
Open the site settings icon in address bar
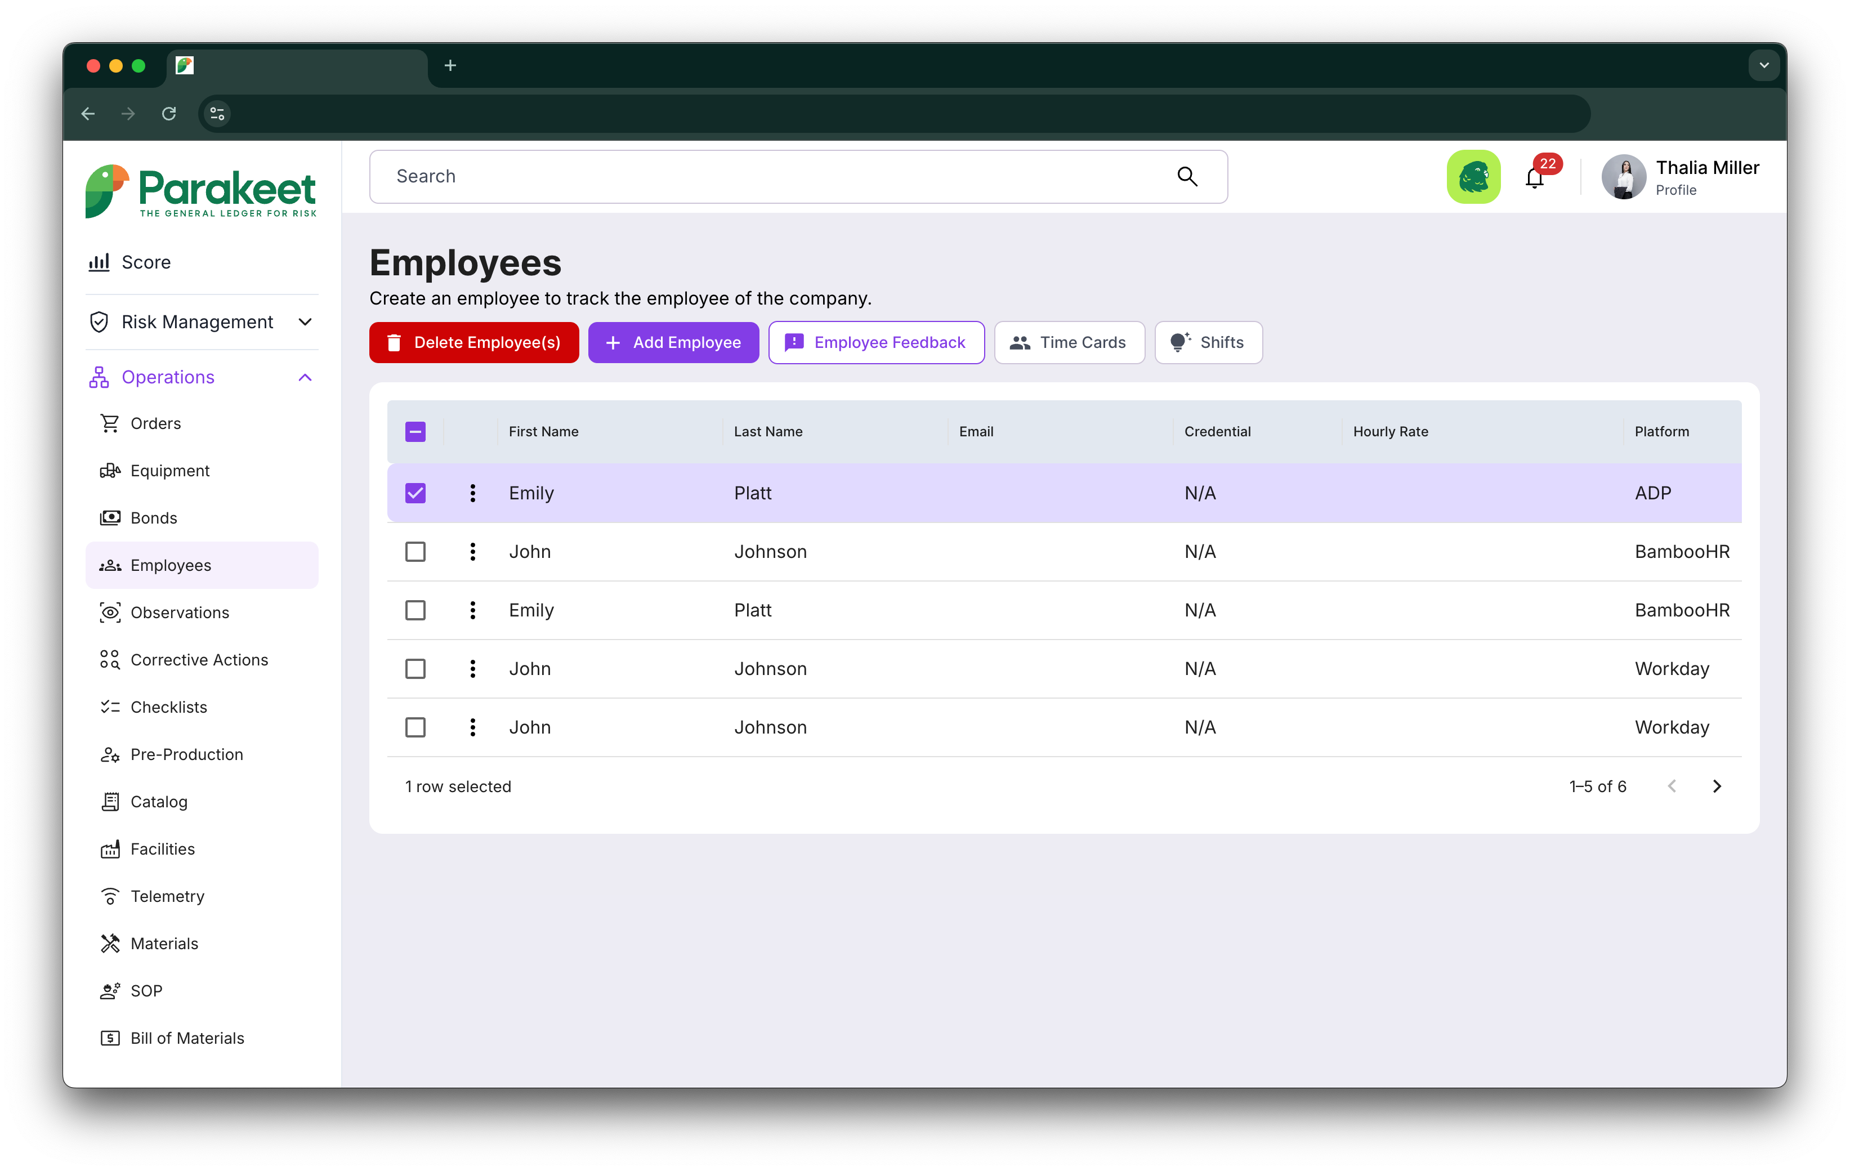217,114
